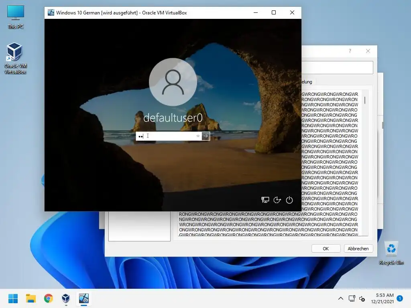The height and width of the screenshot is (308, 411).
Task: Click the description text scrollbar thumb
Action: coord(364,100)
